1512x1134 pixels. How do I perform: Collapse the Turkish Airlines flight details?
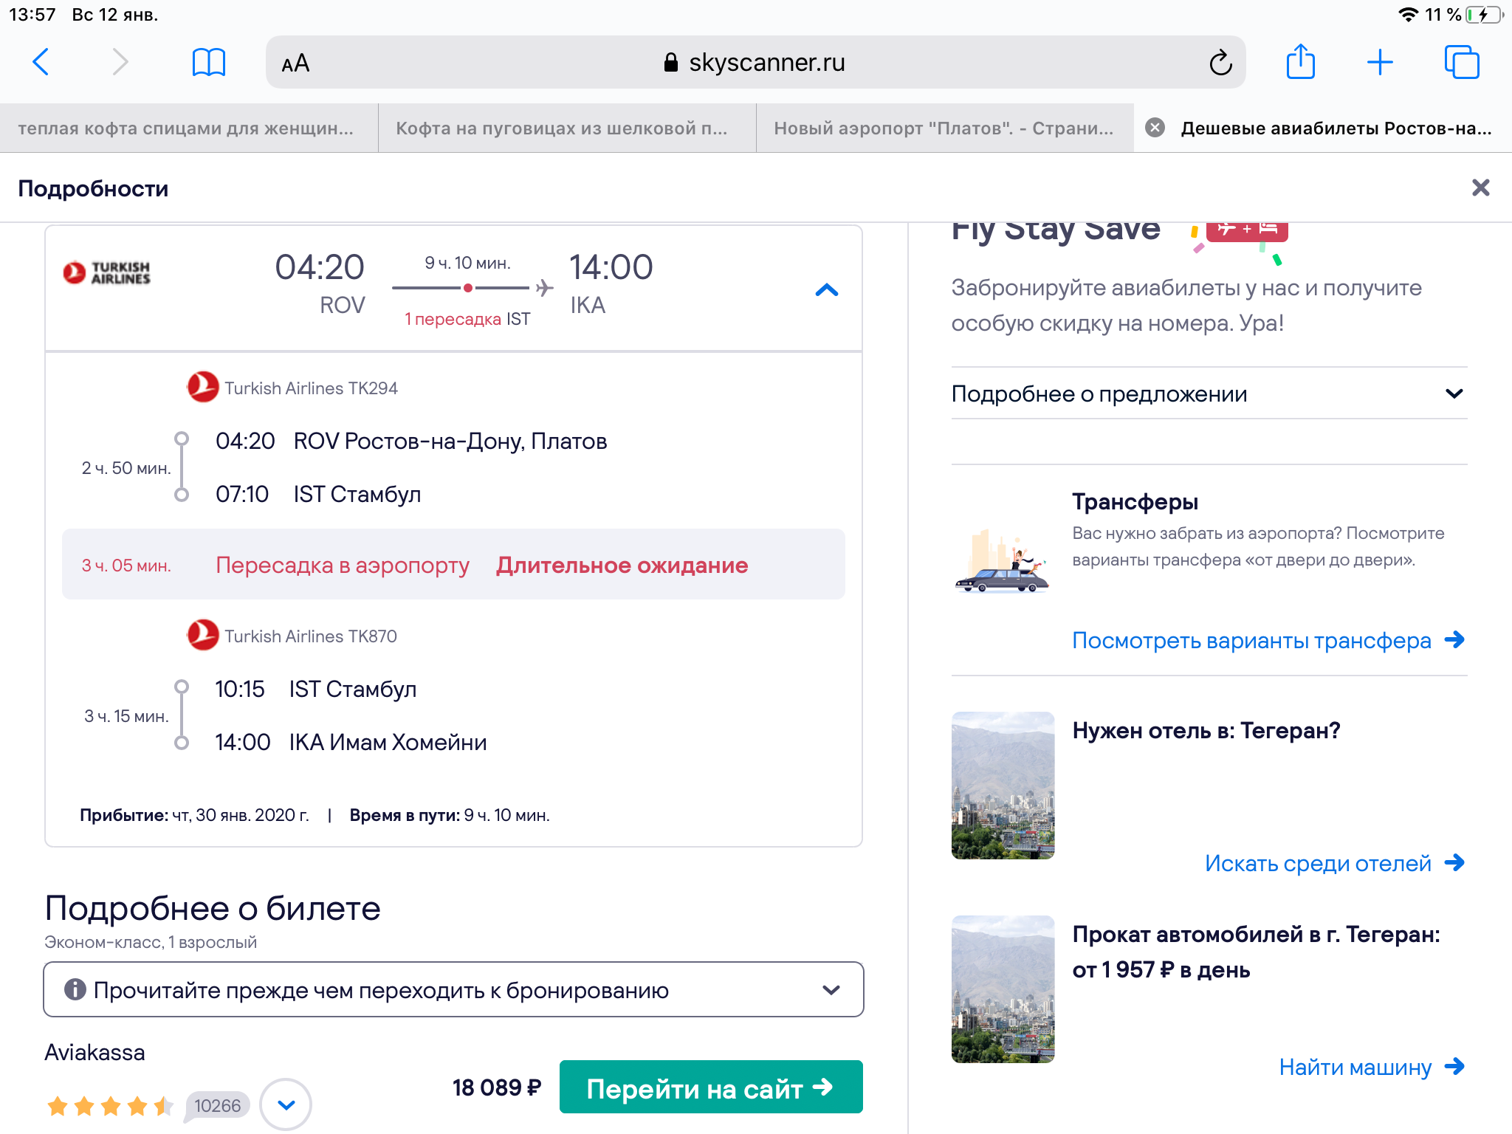(827, 290)
